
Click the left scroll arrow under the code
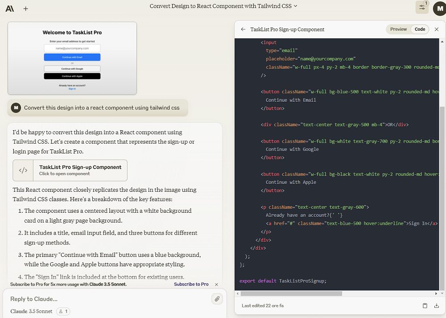point(237,293)
